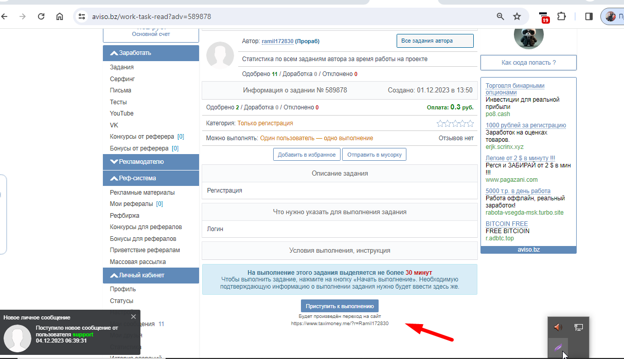Expand Условия выполнения, инструкция panel
Image resolution: width=624 pixels, height=359 pixels.
[x=340, y=251]
